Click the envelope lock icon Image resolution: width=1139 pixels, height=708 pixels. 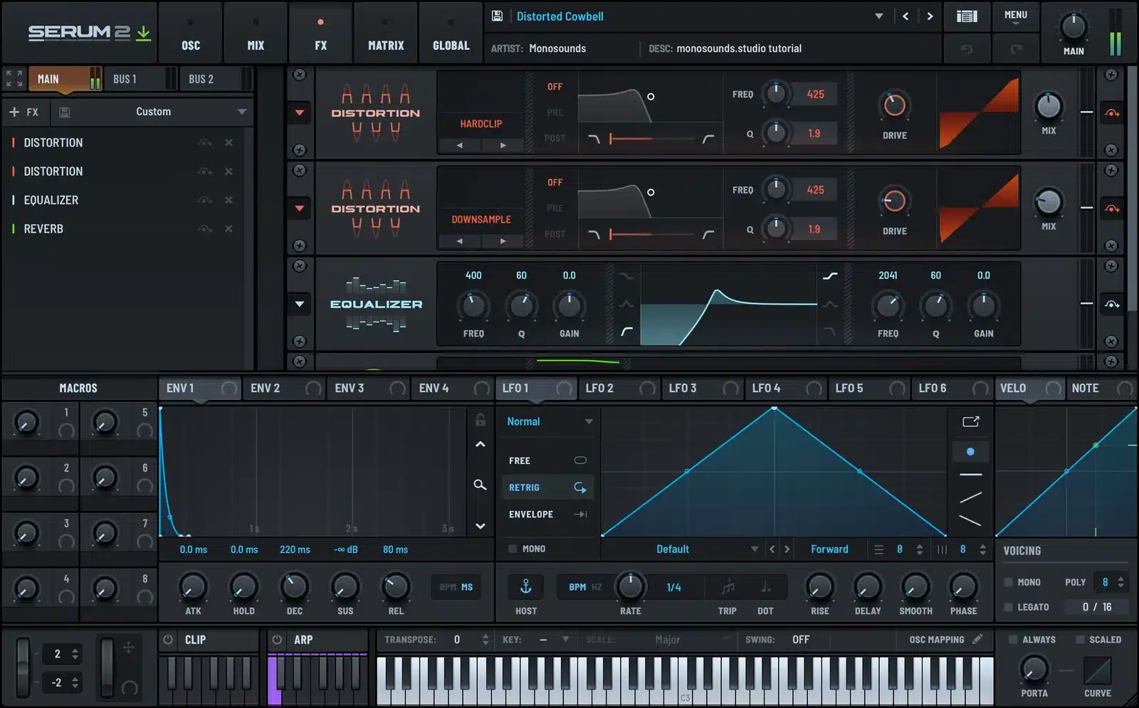tap(481, 420)
